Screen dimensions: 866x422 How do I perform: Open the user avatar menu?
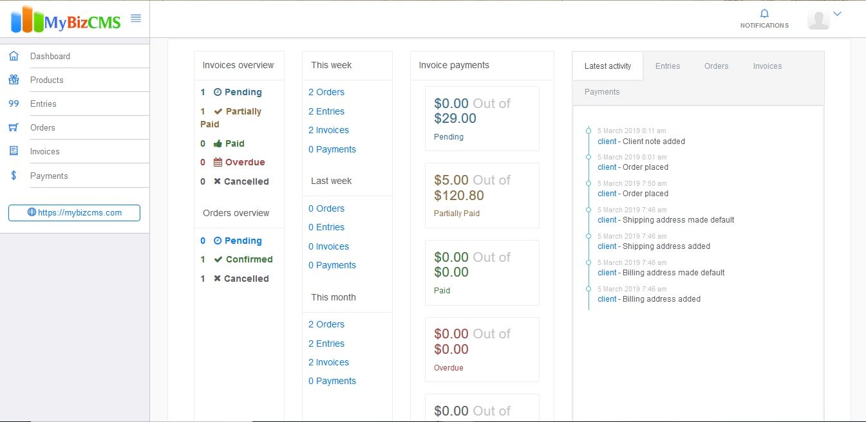(x=818, y=19)
